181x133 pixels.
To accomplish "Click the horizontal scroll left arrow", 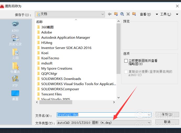I will click(x=37, y=102).
